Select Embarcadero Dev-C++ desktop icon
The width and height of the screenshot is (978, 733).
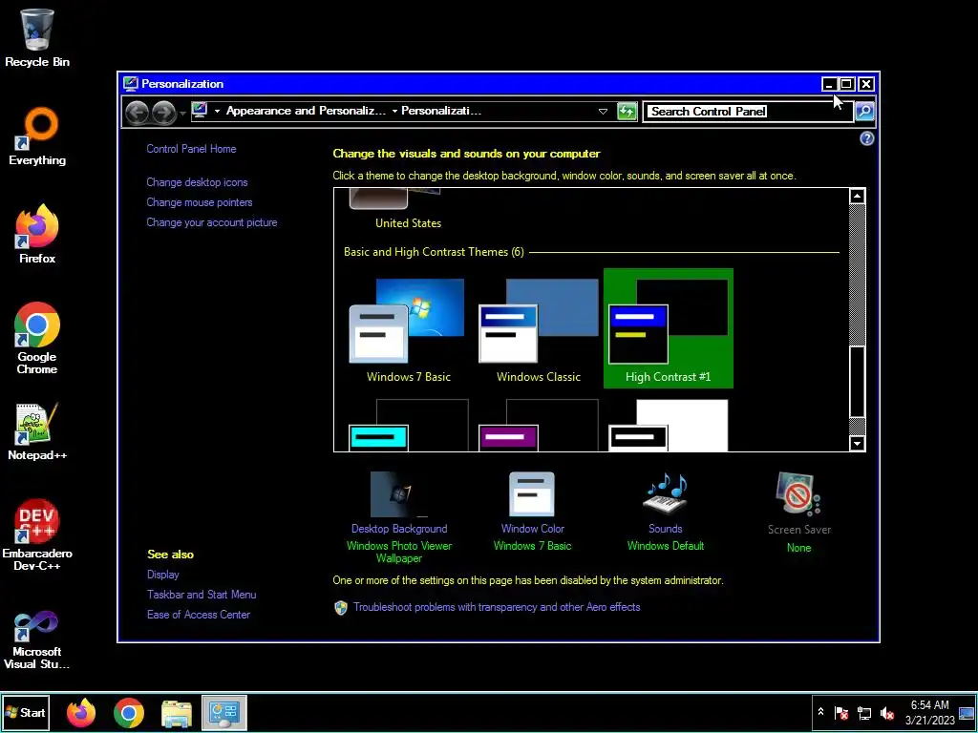click(37, 535)
